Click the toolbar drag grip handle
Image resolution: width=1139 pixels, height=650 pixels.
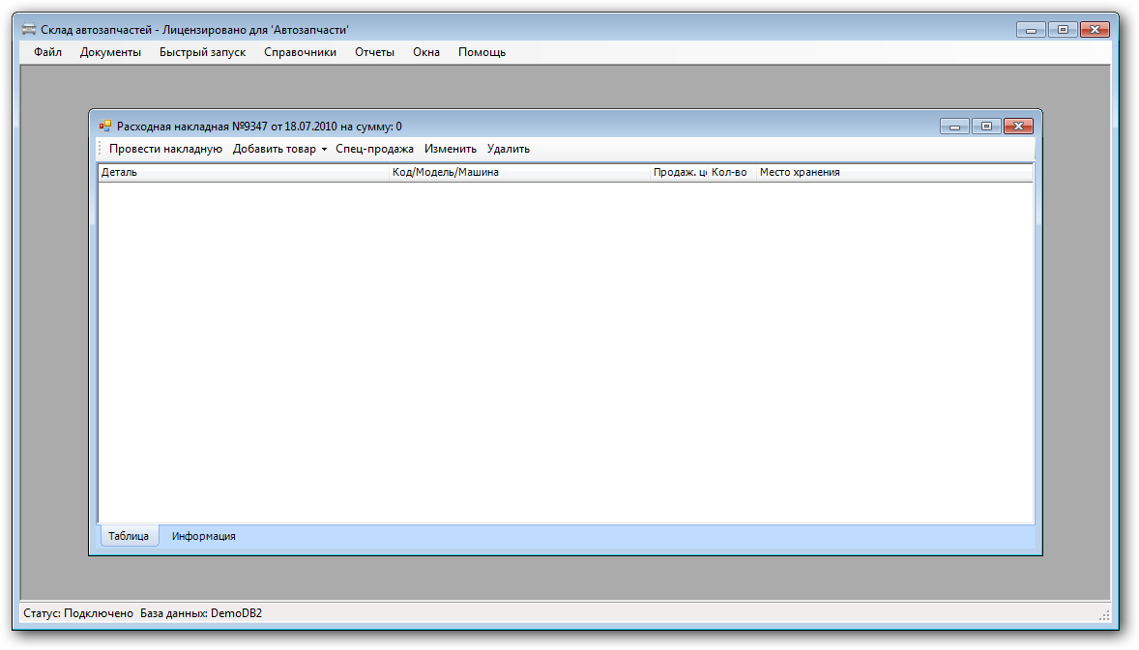(100, 149)
